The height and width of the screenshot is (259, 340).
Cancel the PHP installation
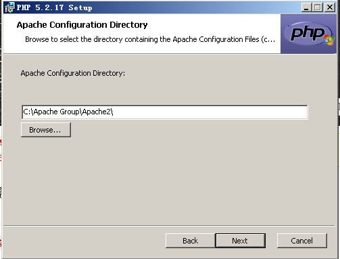pos(302,241)
